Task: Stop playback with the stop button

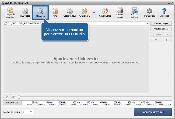Action: point(13,97)
